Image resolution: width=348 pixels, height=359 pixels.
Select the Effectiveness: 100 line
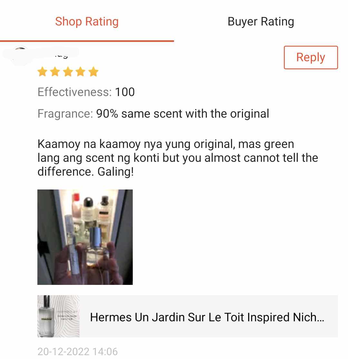(x=86, y=92)
